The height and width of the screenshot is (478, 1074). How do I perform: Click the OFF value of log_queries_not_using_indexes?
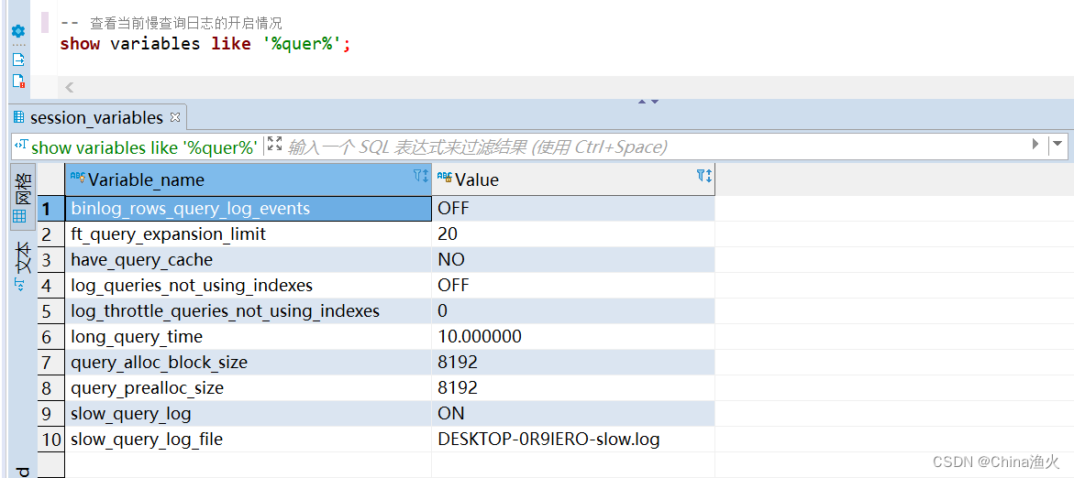[x=453, y=285]
